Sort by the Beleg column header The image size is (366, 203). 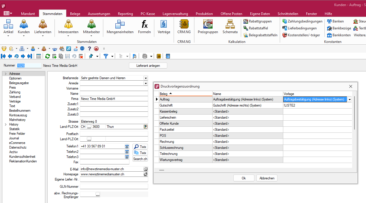point(186,94)
